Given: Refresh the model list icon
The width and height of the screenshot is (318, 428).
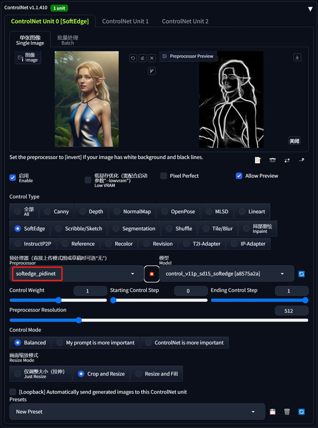Looking at the screenshot, I should (x=302, y=274).
